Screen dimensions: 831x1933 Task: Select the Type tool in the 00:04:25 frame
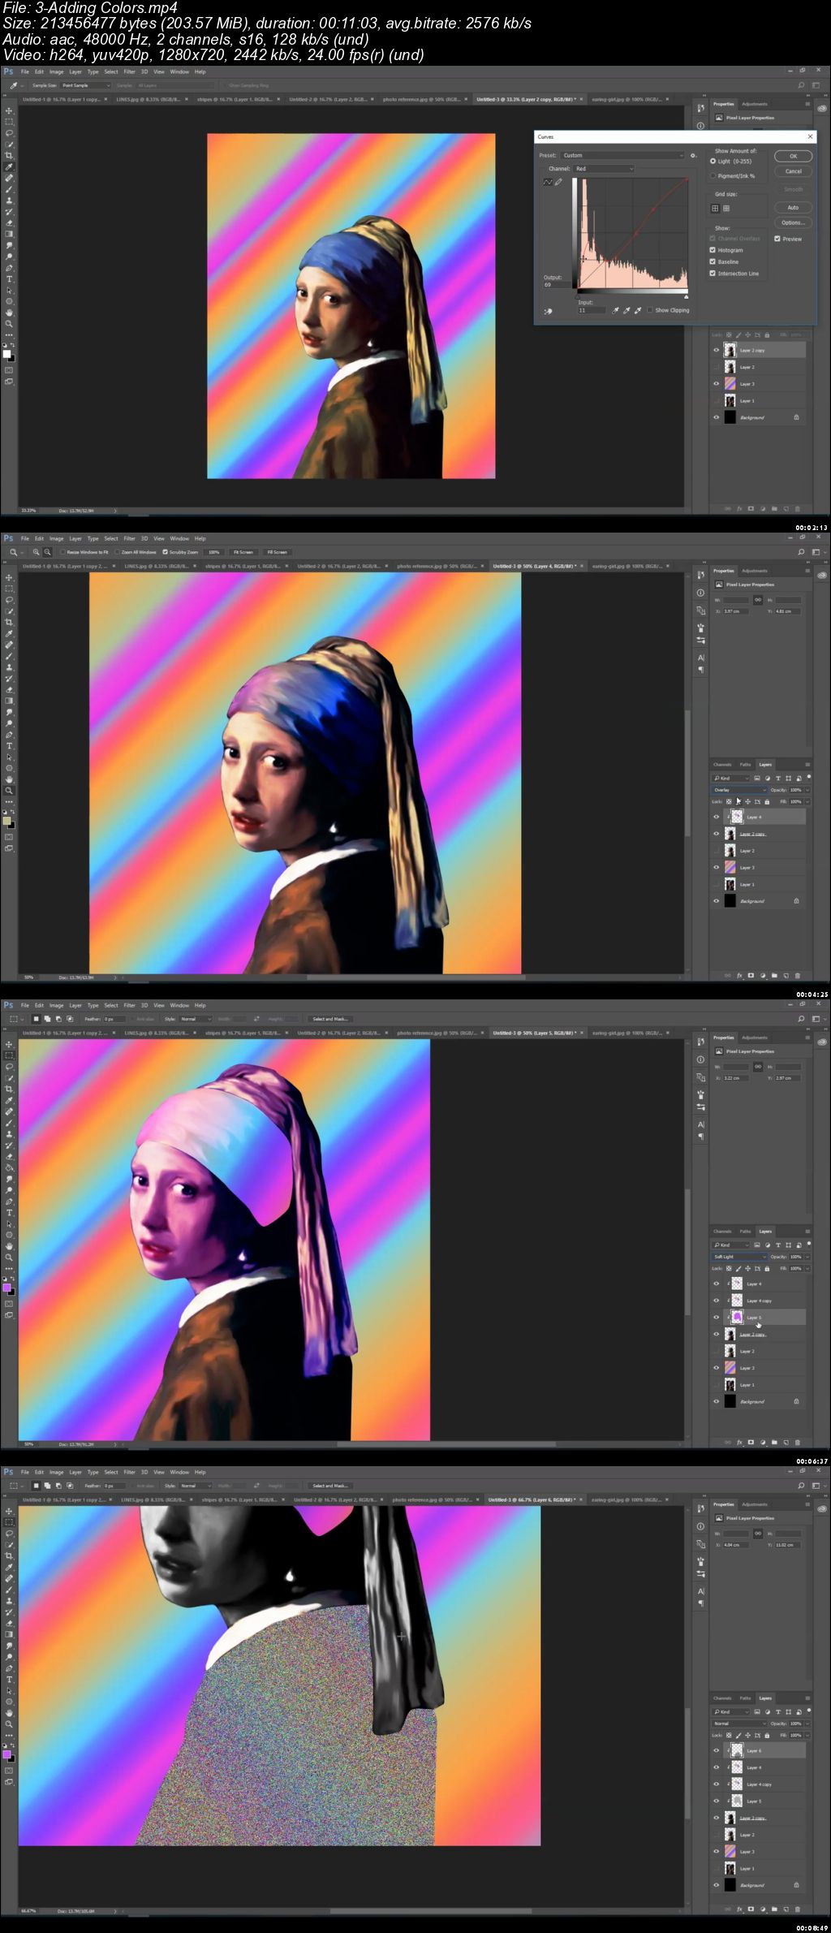[9, 746]
